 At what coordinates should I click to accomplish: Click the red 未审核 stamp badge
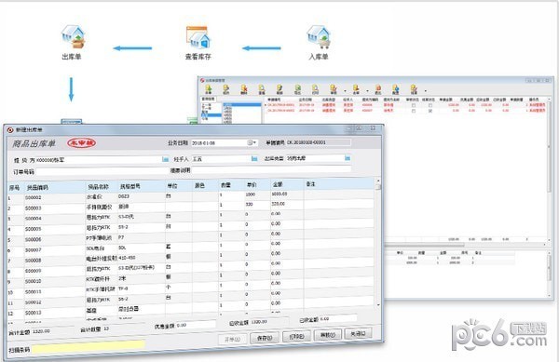coord(82,143)
